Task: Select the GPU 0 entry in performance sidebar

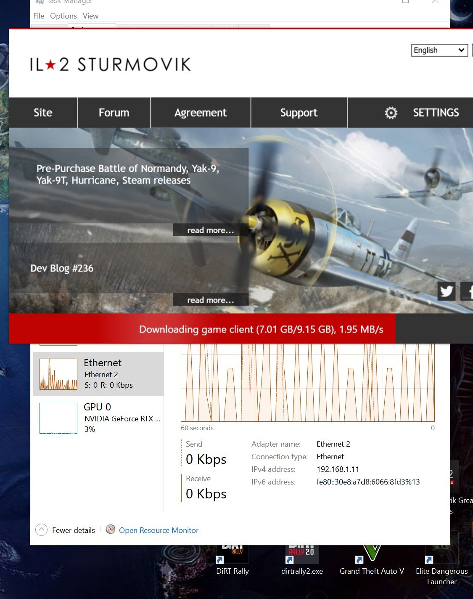Action: point(98,418)
